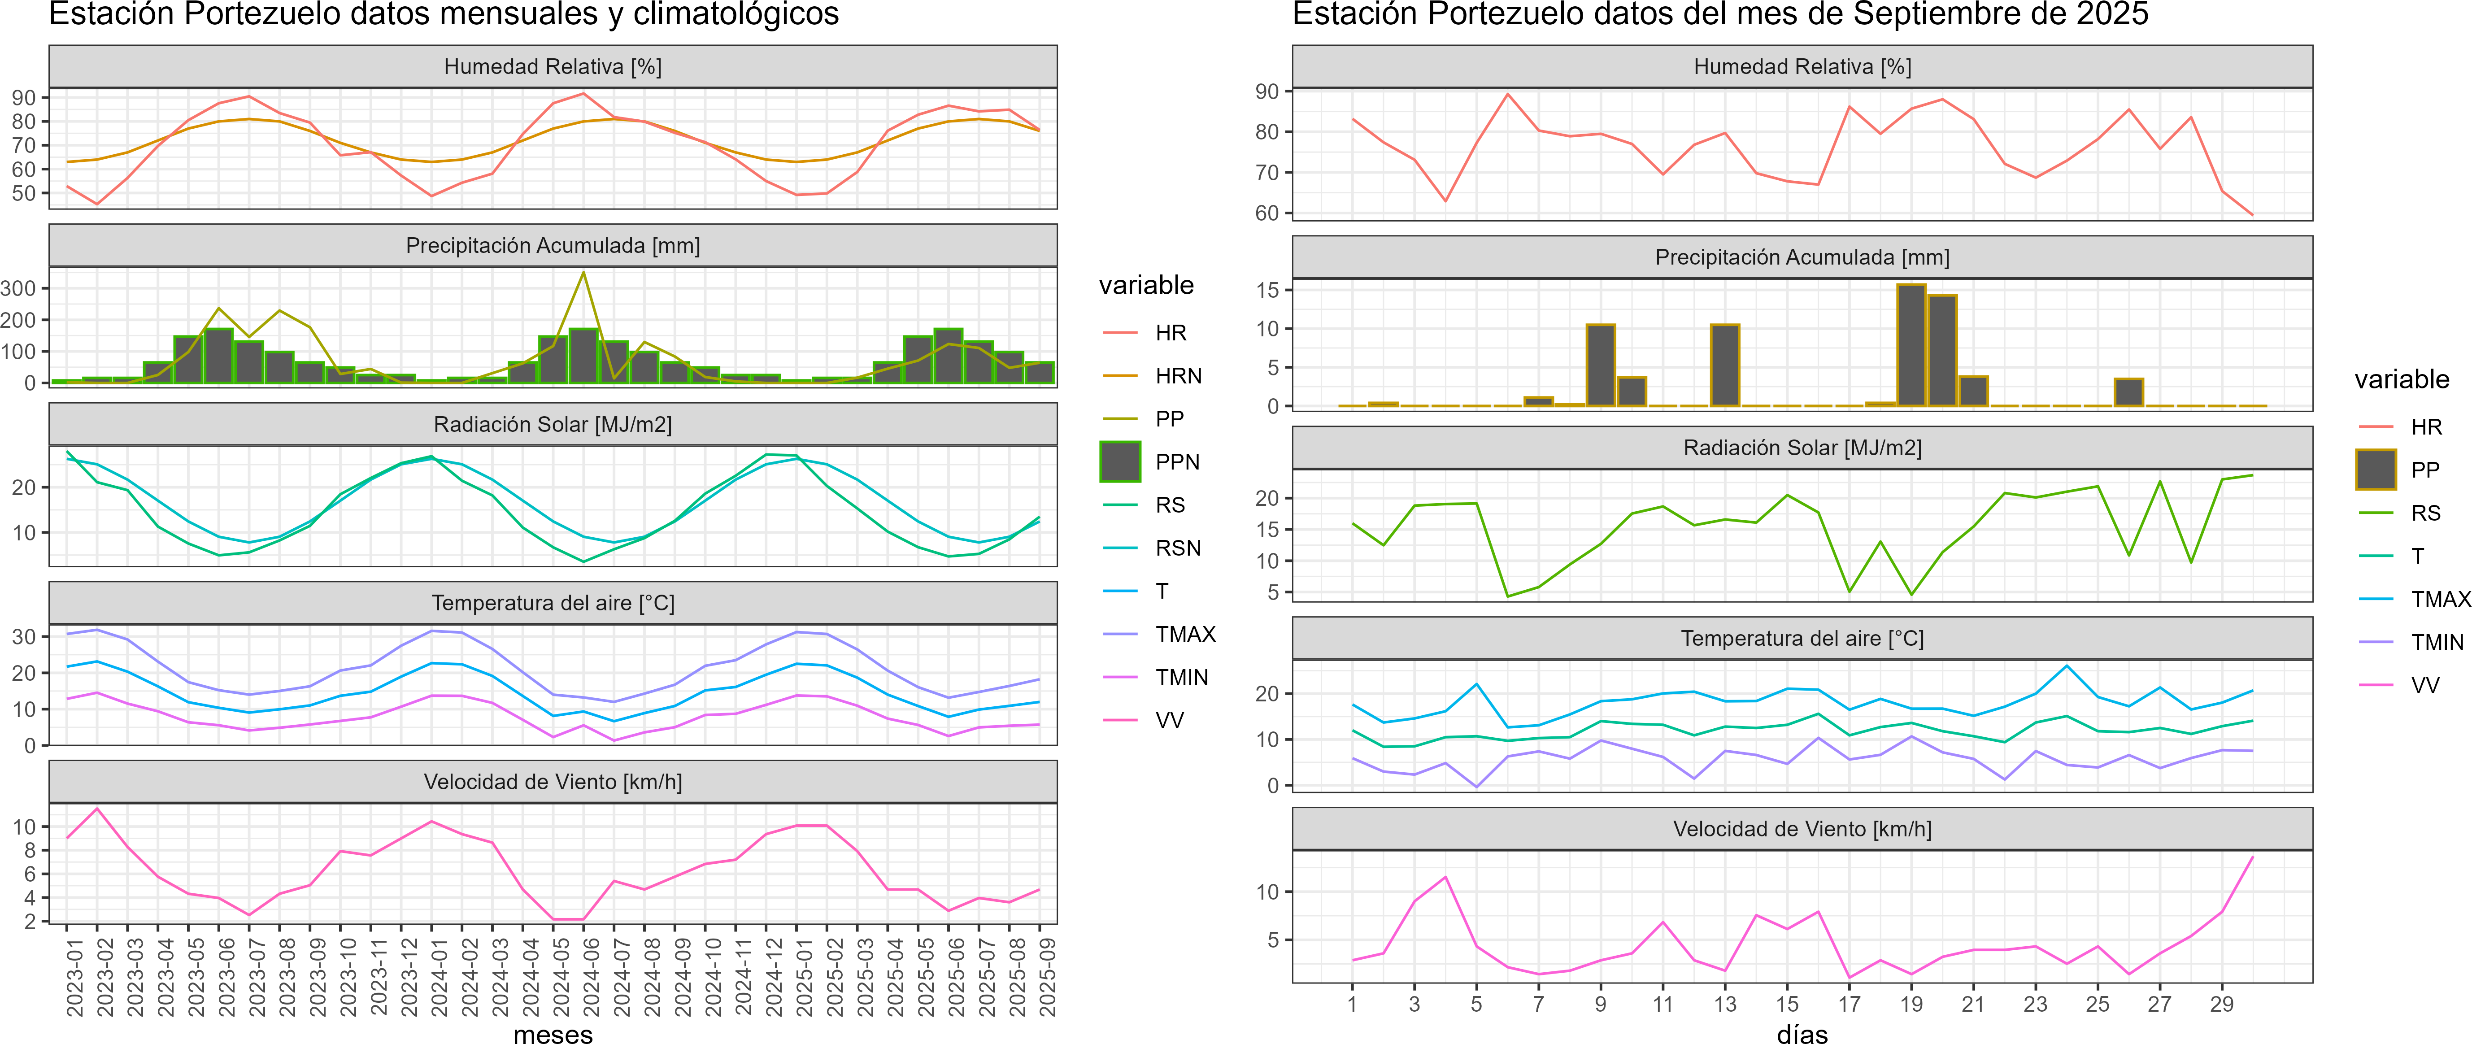This screenshot has width=2472, height=1044.
Task: Click the HR legend line in left legend
Action: 1120,333
